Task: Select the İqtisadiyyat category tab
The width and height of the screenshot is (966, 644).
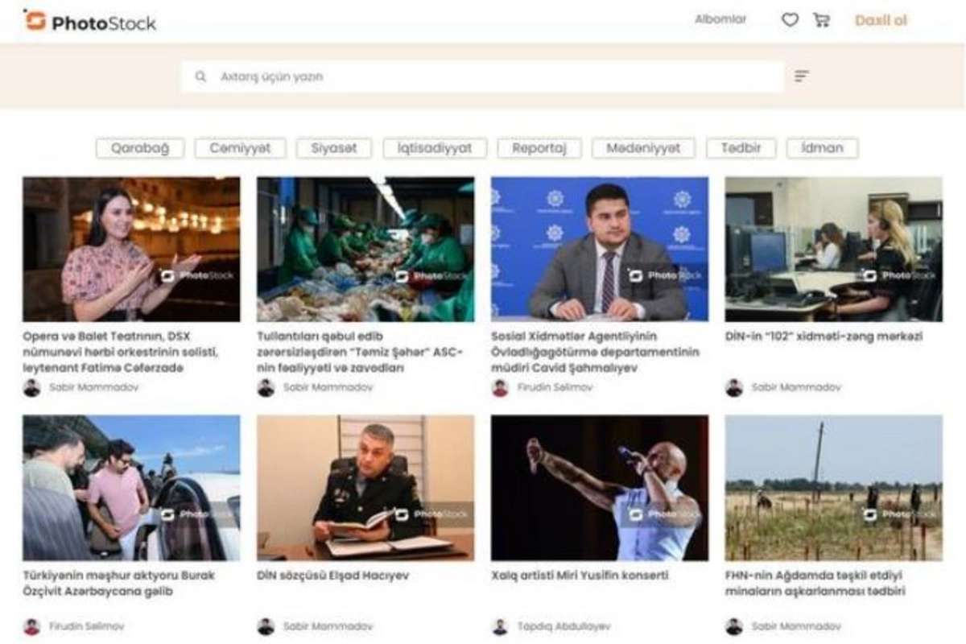Action: pyautogui.click(x=435, y=148)
